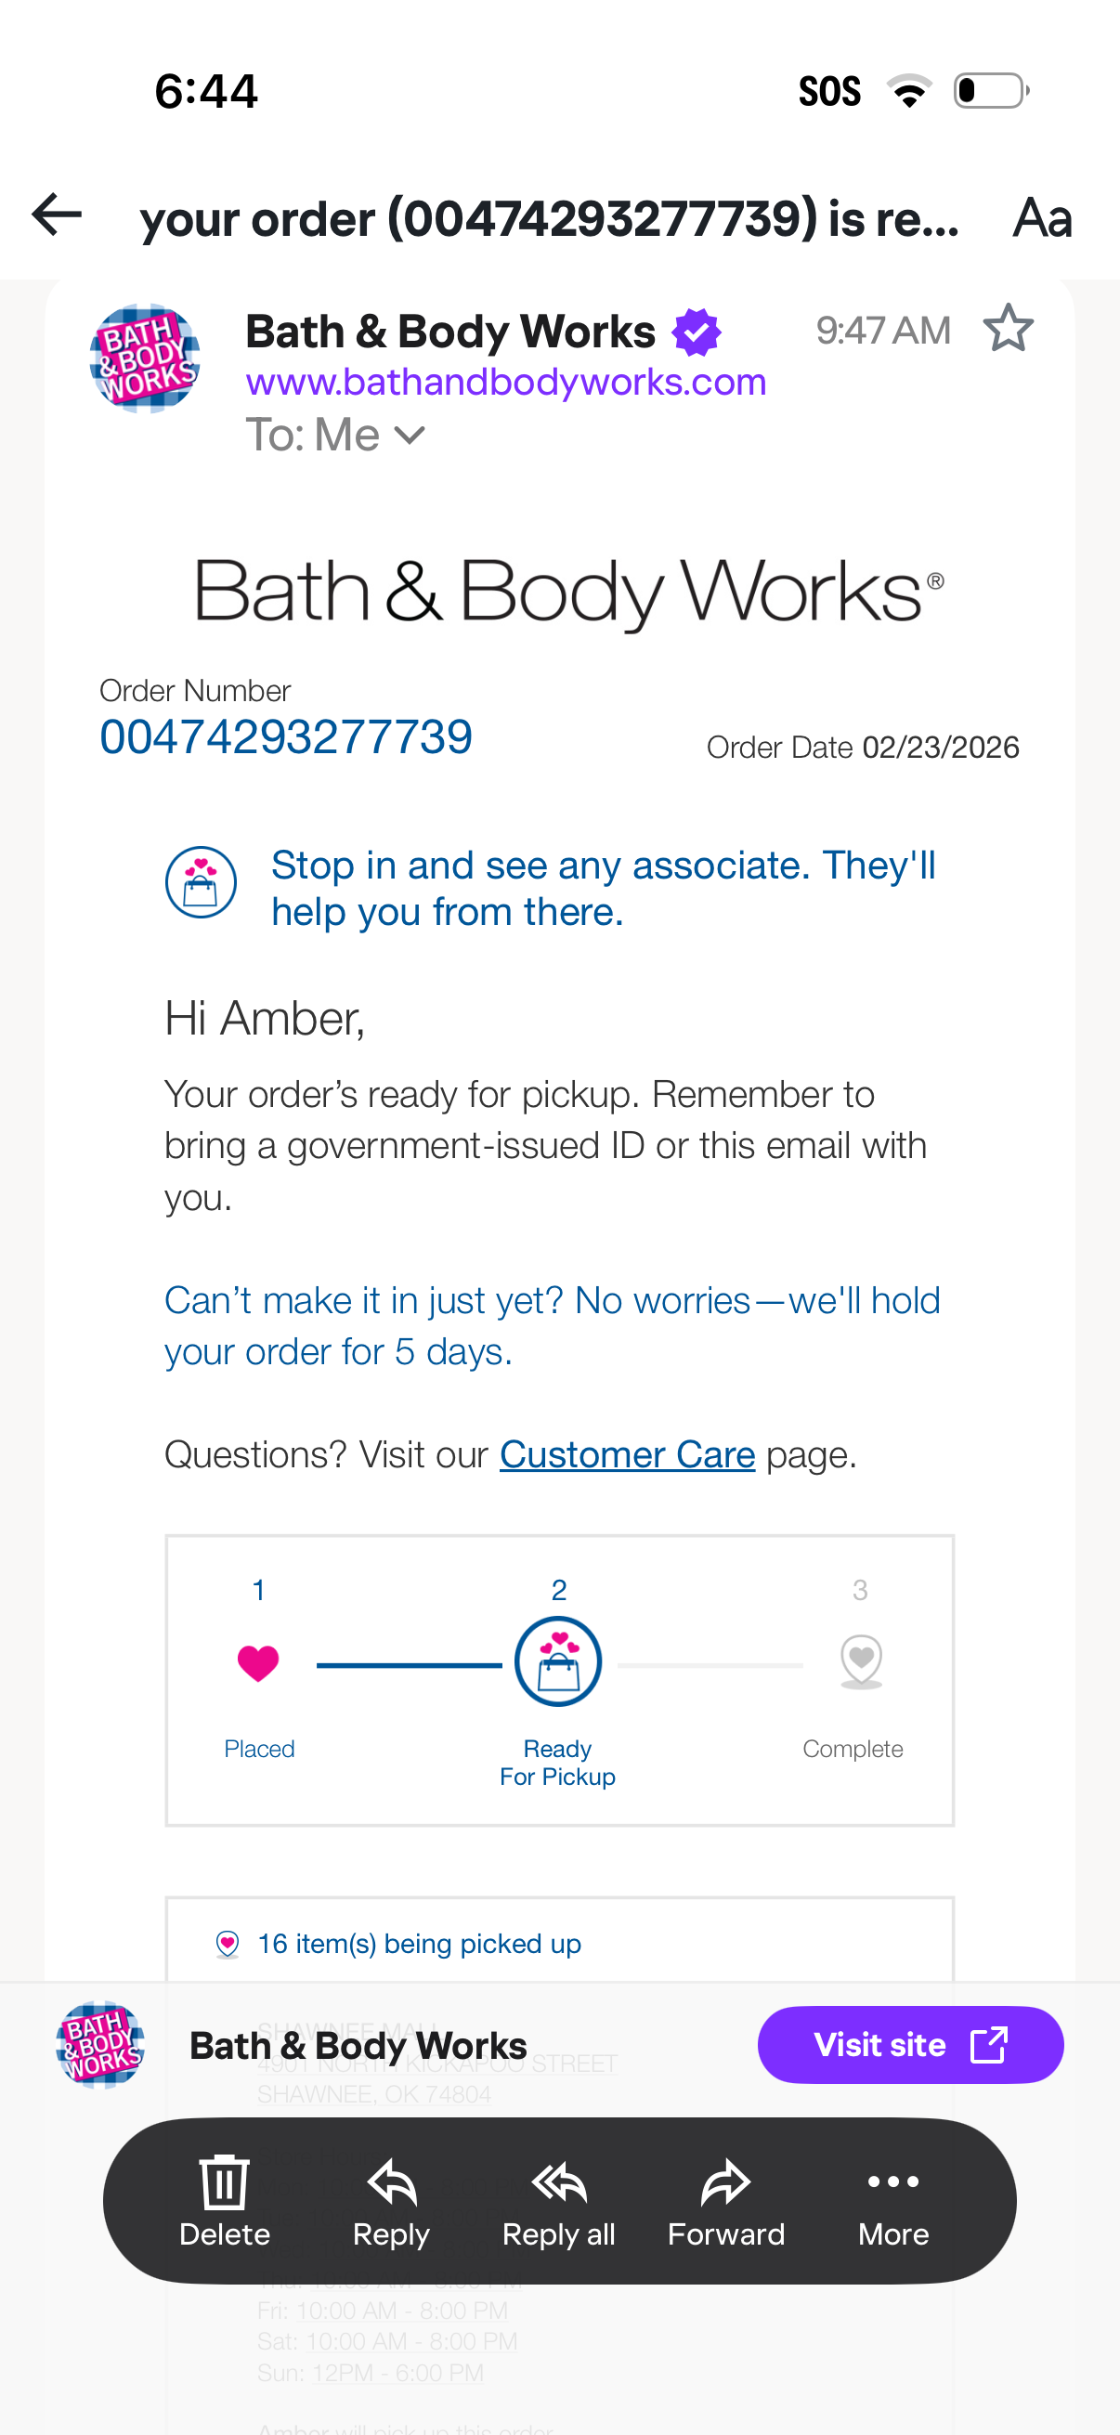Viewport: 1120px width, 2435px height.
Task: Tap the purple verified sender badge
Action: pyautogui.click(x=697, y=332)
